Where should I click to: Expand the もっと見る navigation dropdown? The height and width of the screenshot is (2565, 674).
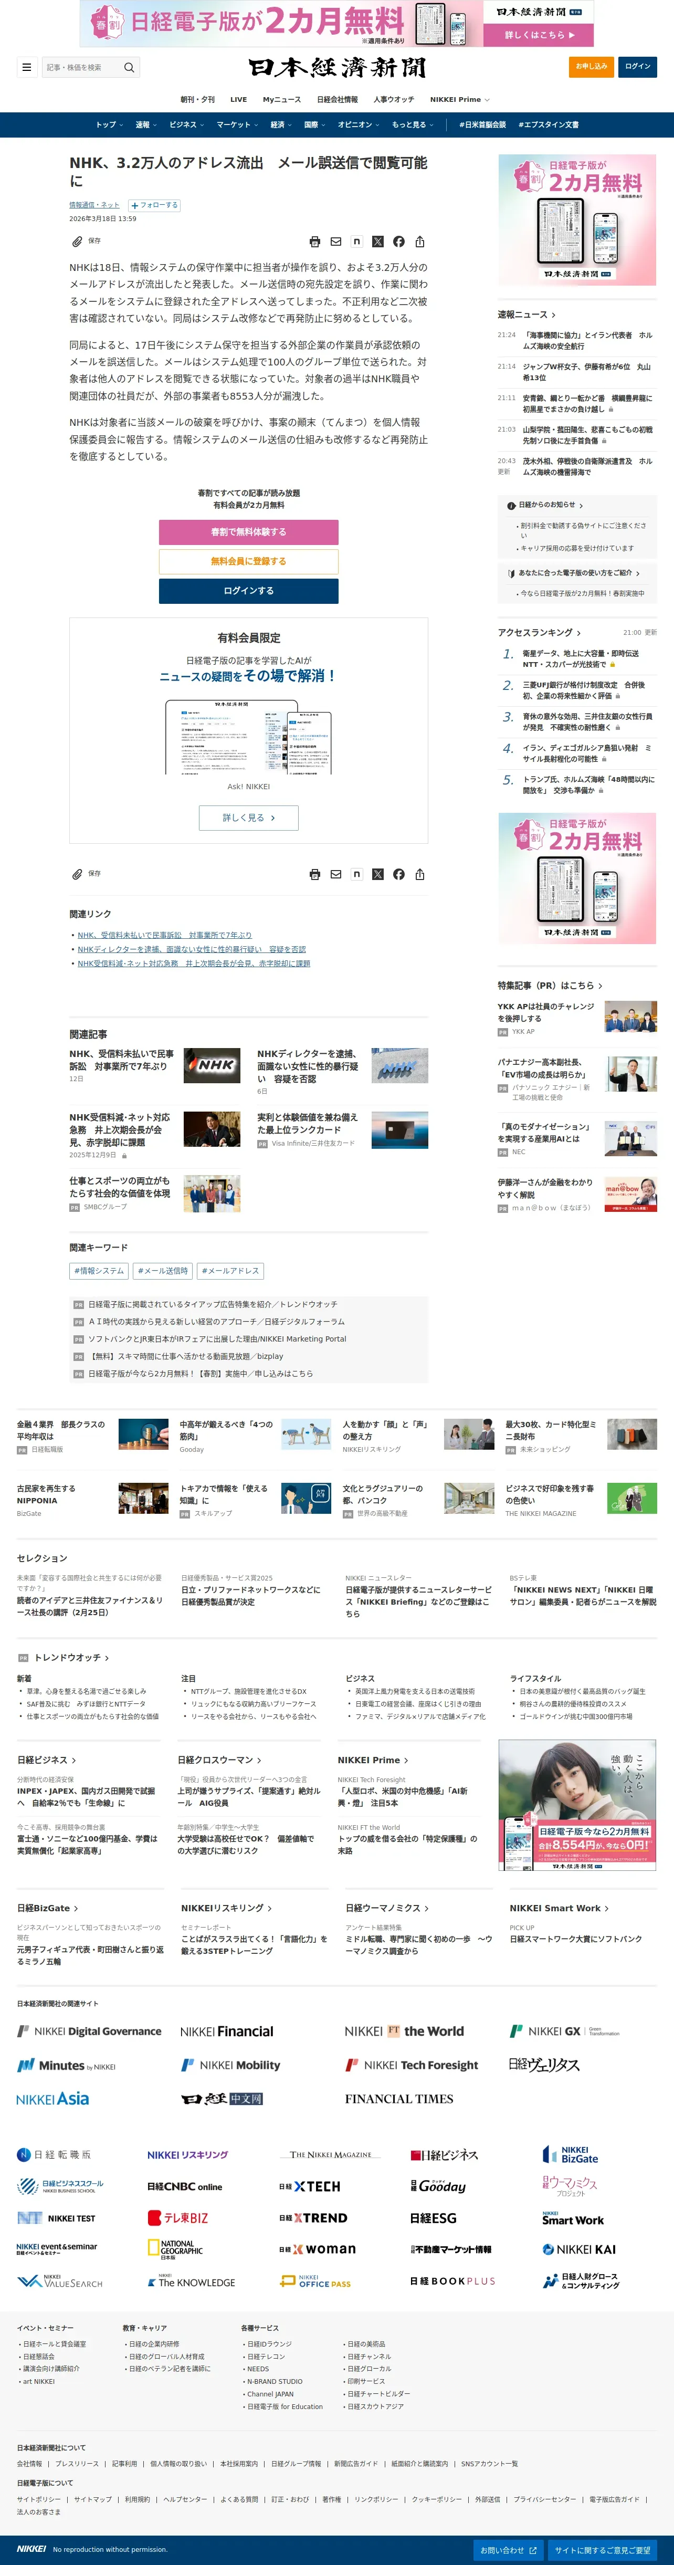pyautogui.click(x=413, y=125)
